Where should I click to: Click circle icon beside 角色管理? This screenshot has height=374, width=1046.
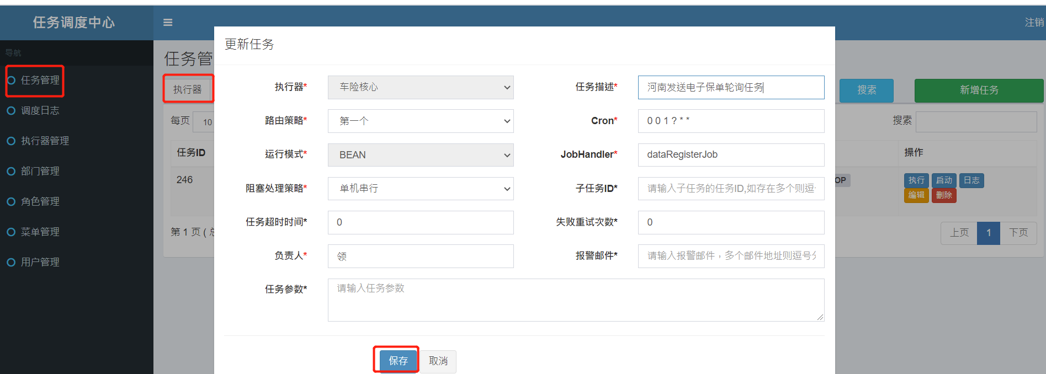point(11,202)
